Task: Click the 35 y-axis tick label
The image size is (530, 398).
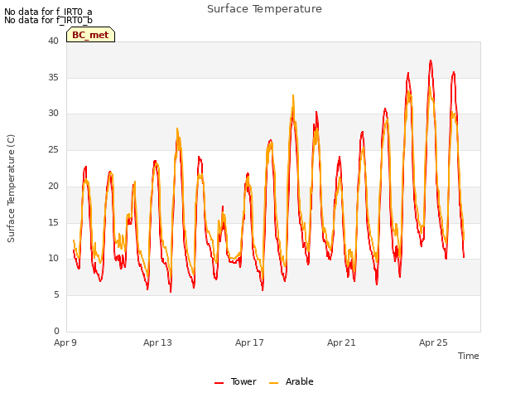Action: pos(53,77)
